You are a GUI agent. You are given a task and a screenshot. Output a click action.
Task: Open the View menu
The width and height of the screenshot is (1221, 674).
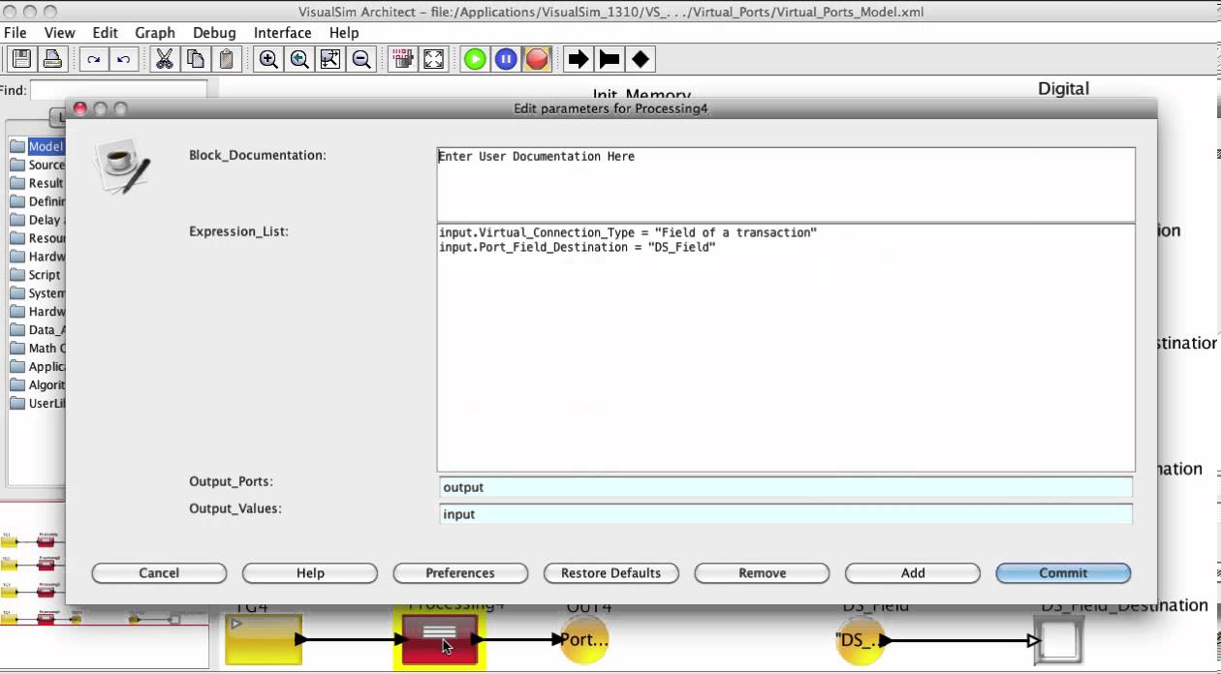[60, 32]
